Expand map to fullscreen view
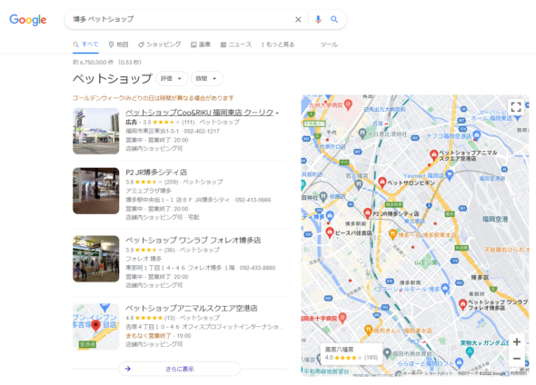 coord(516,107)
